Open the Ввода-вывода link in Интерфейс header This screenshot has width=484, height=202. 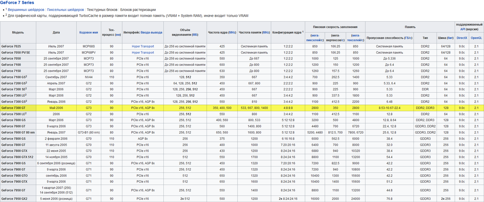click(152, 33)
